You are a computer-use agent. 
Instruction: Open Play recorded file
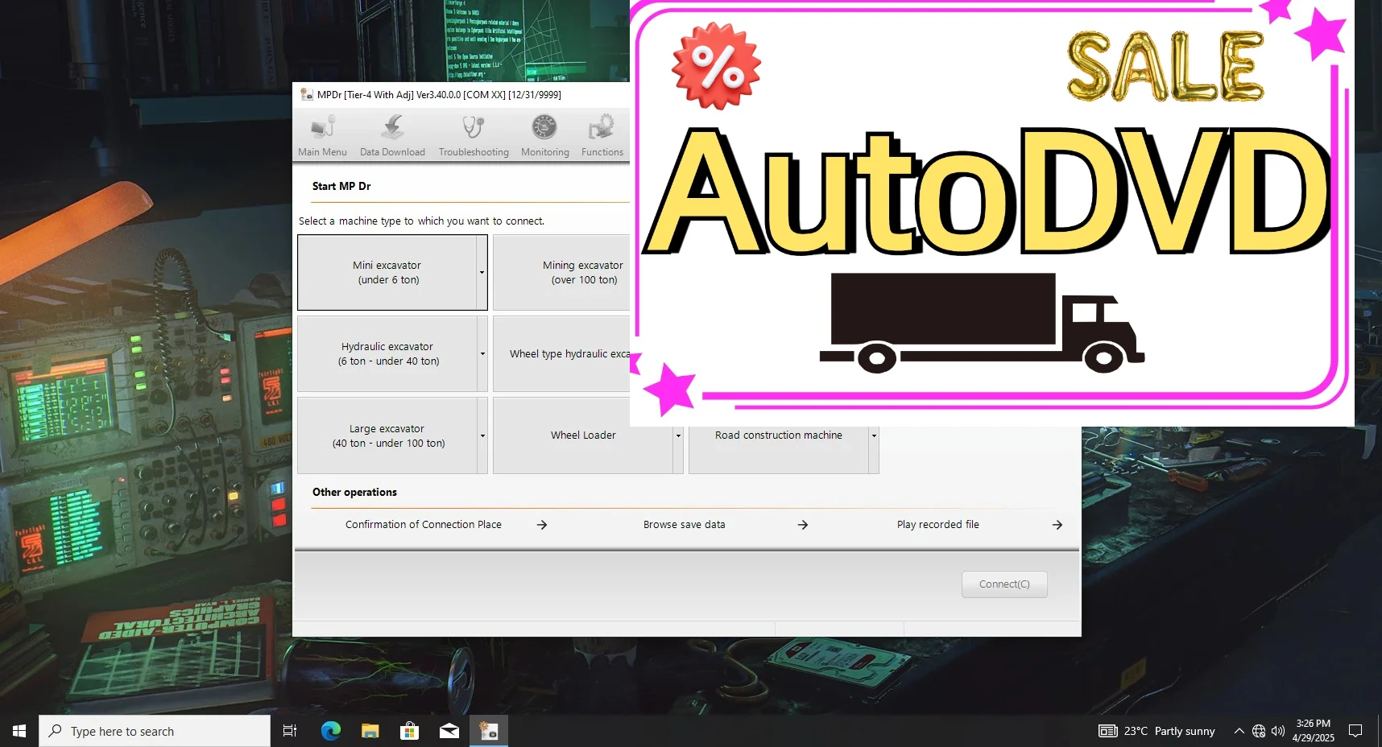click(x=938, y=525)
